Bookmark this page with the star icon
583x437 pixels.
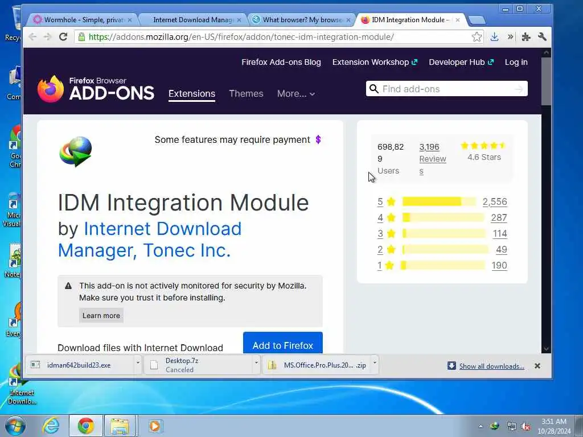tap(477, 37)
